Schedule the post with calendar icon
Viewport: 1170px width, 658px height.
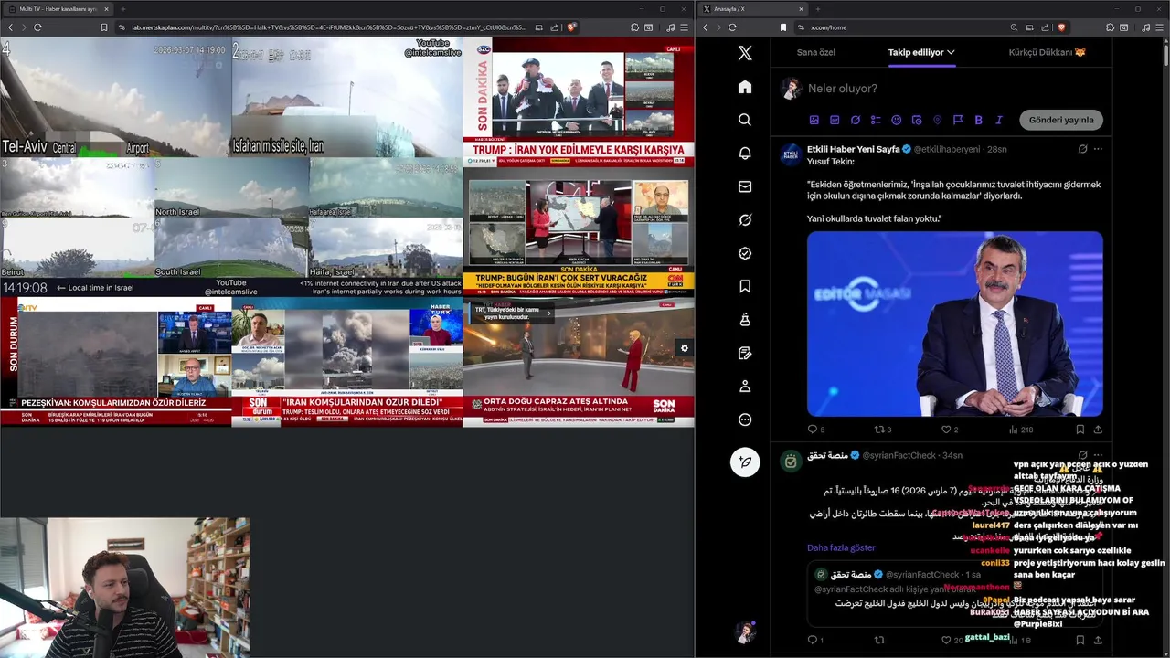917,120
